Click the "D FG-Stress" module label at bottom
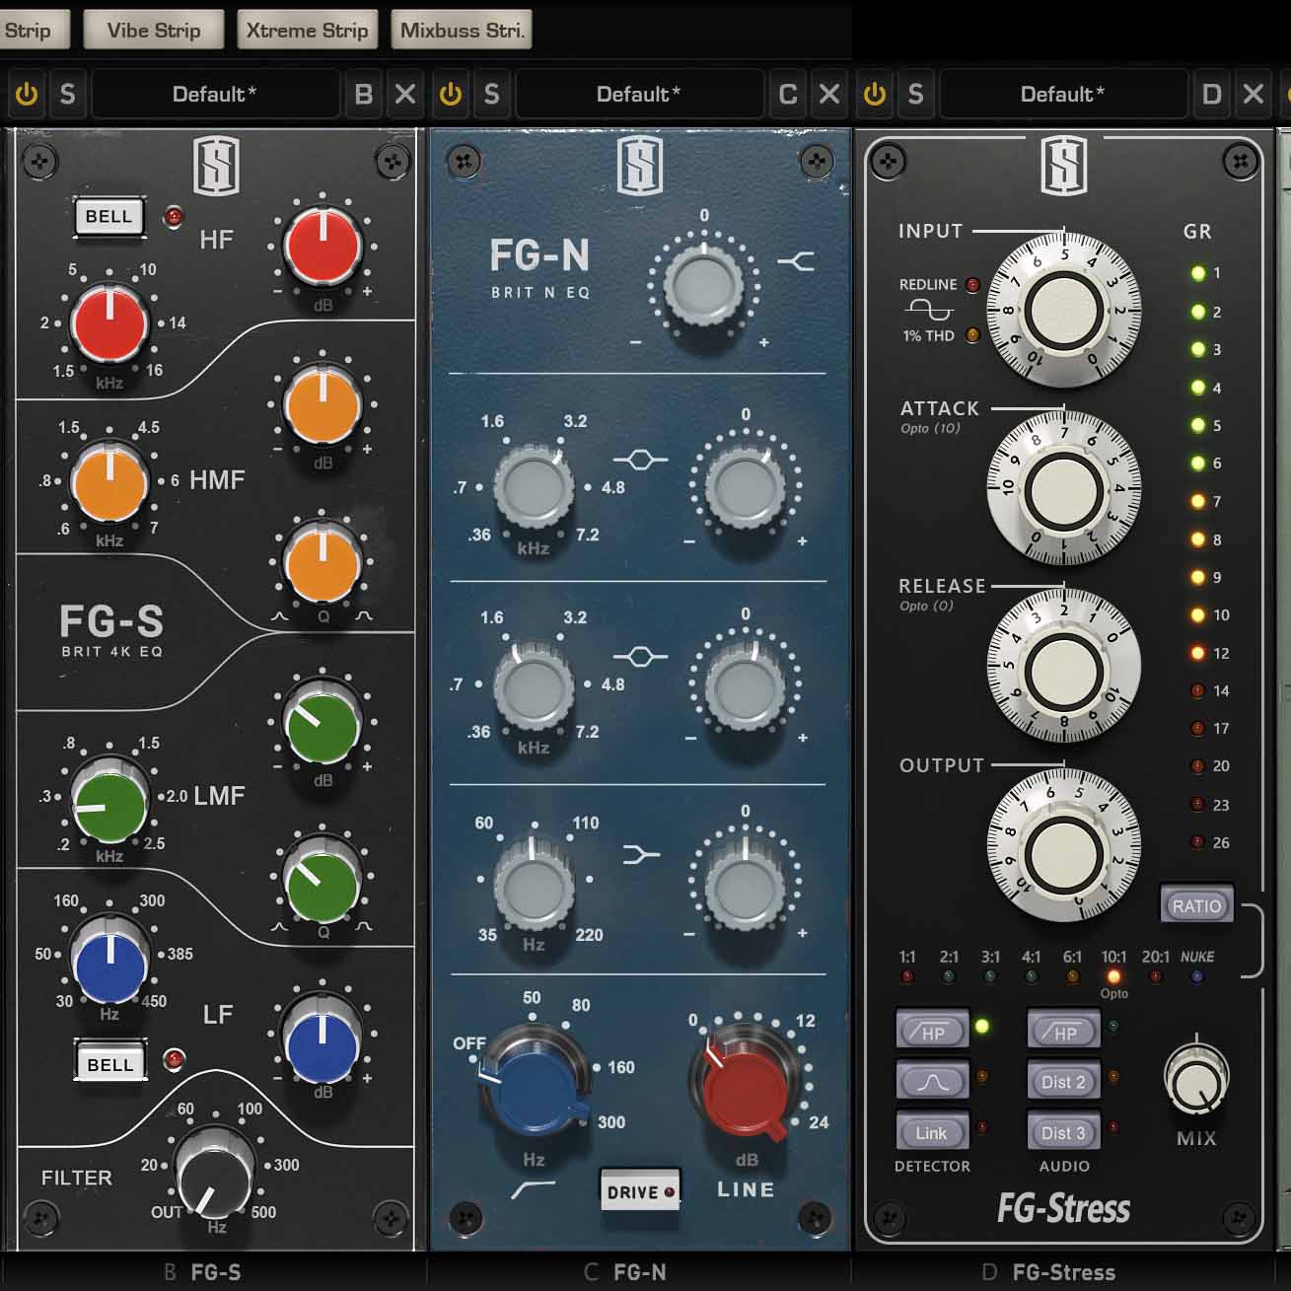The image size is (1291, 1291). pyautogui.click(x=1049, y=1272)
